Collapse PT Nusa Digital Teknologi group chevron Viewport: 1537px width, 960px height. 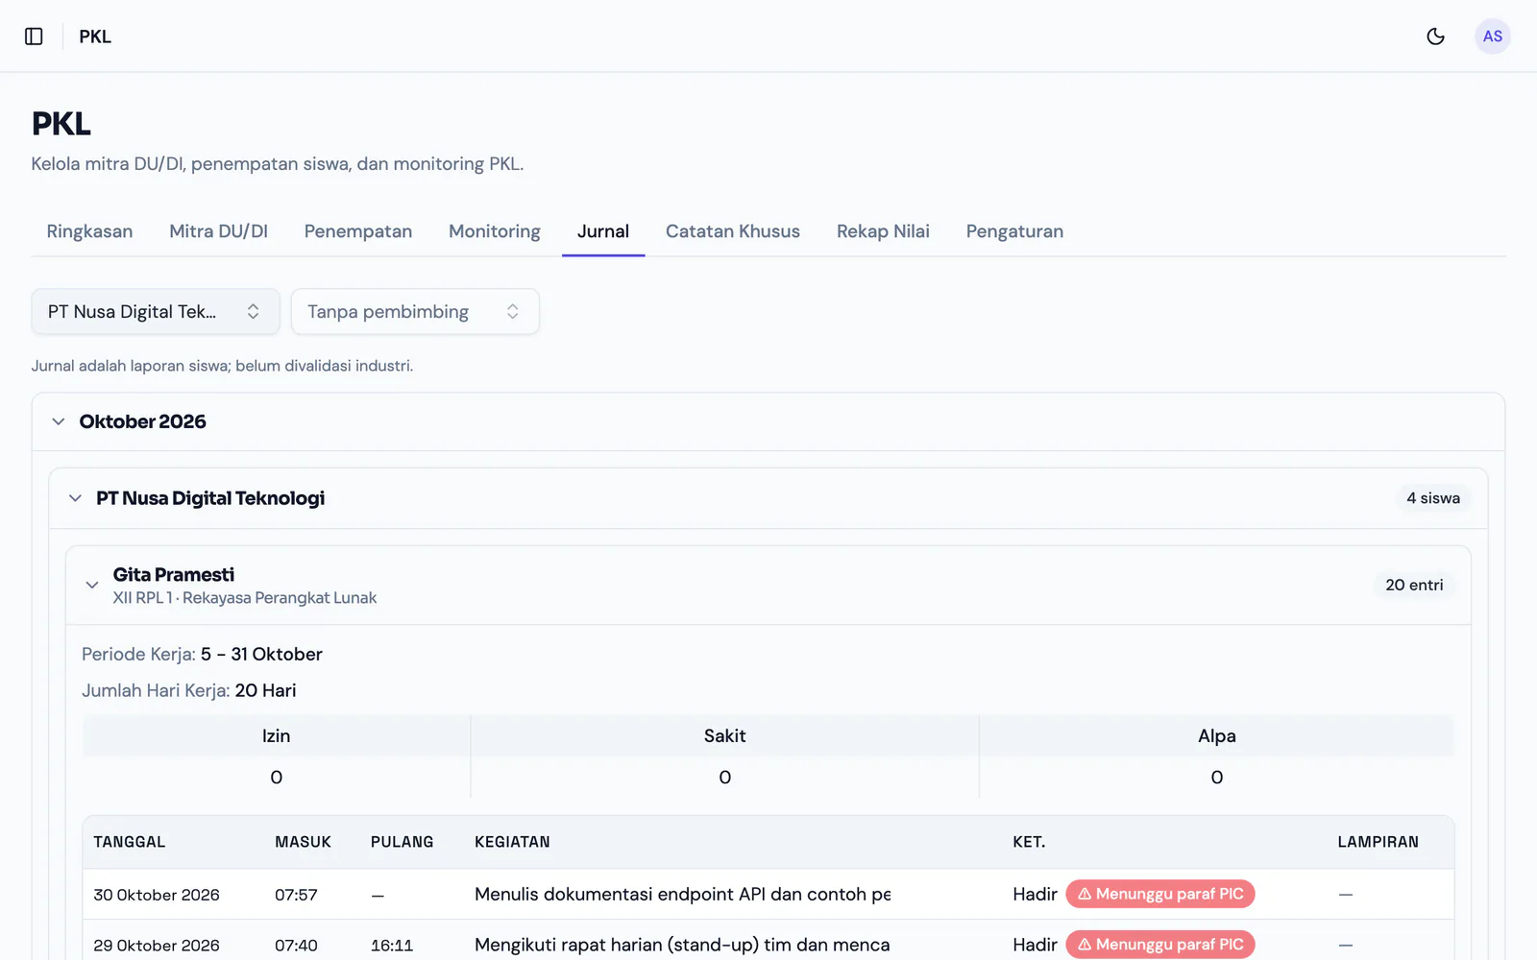point(75,498)
